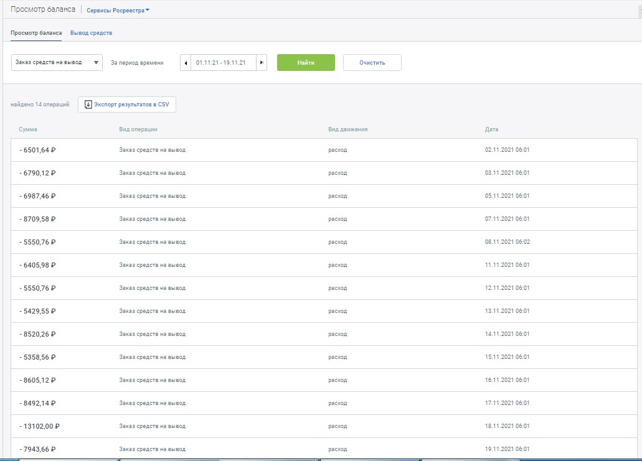This screenshot has height=461, width=642.
Task: Select the Просмотр баланса tab
Action: [36, 33]
